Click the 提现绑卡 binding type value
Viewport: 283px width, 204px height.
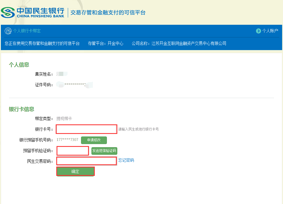[x=64, y=119]
